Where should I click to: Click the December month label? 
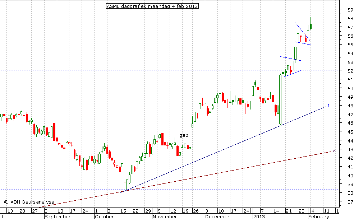(217, 217)
